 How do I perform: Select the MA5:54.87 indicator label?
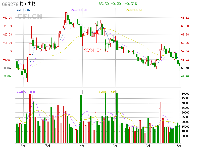tap(23, 10)
